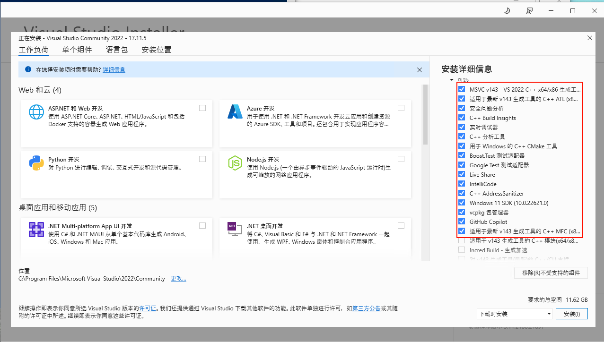Uncheck the 实时调试器 component
Screen dimensions: 604x342
click(x=462, y=127)
